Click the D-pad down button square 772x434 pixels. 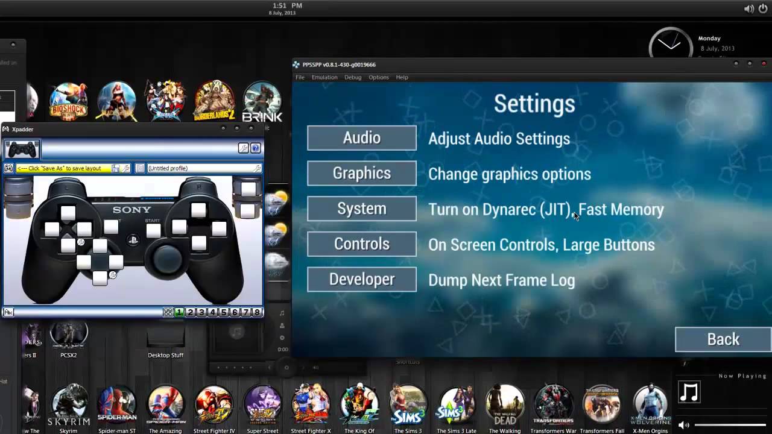(68, 245)
